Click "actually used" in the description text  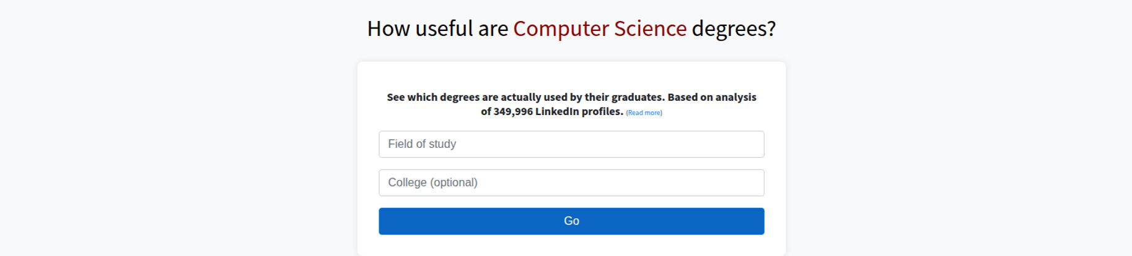coord(533,97)
